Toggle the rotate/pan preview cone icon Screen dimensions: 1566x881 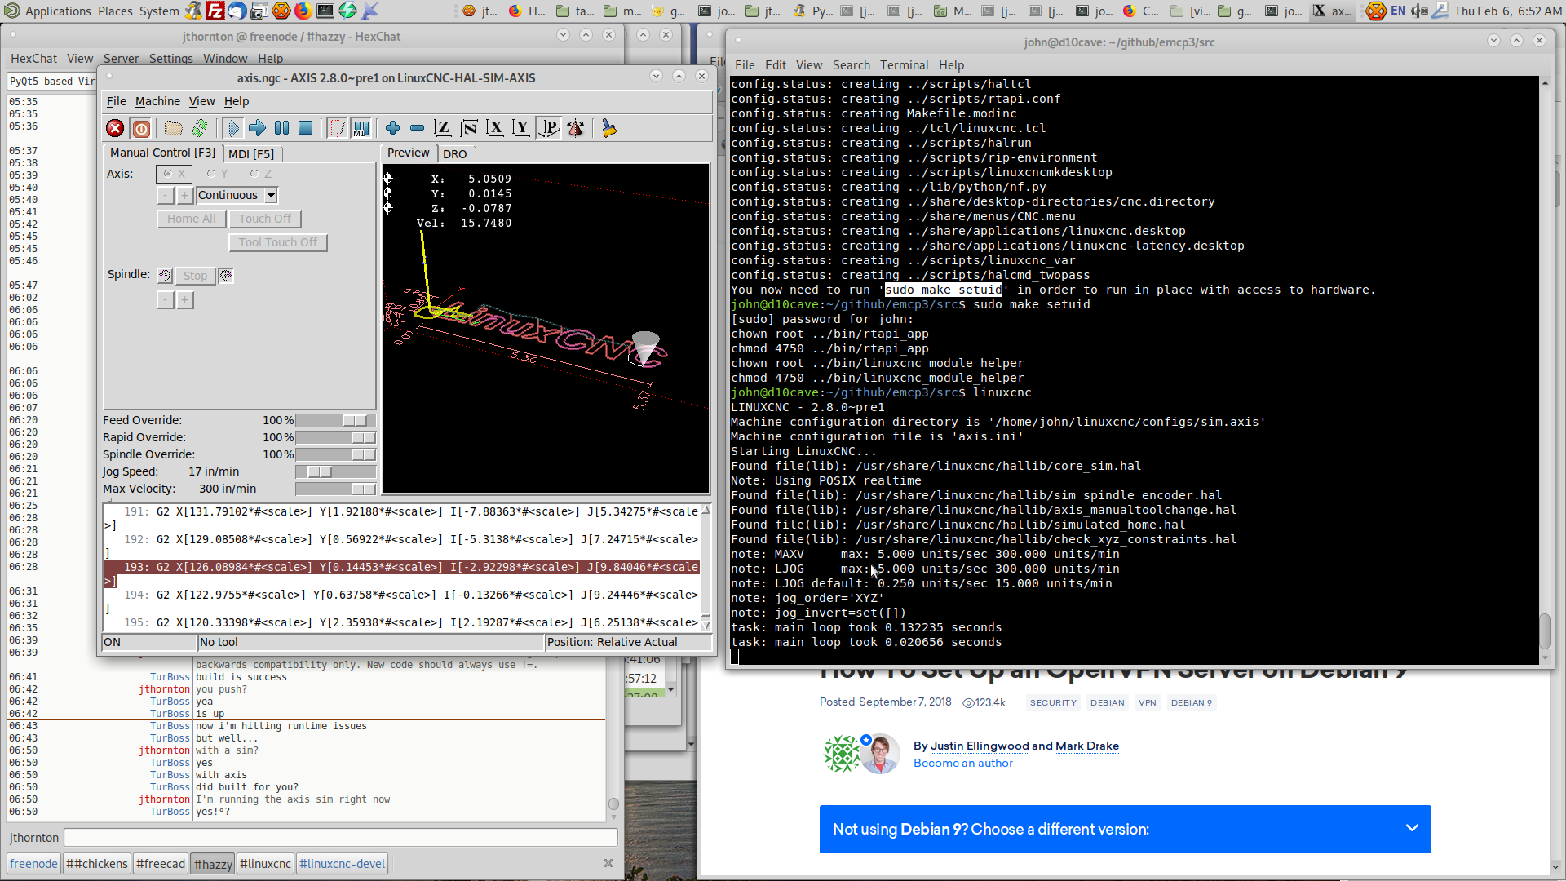coord(576,128)
